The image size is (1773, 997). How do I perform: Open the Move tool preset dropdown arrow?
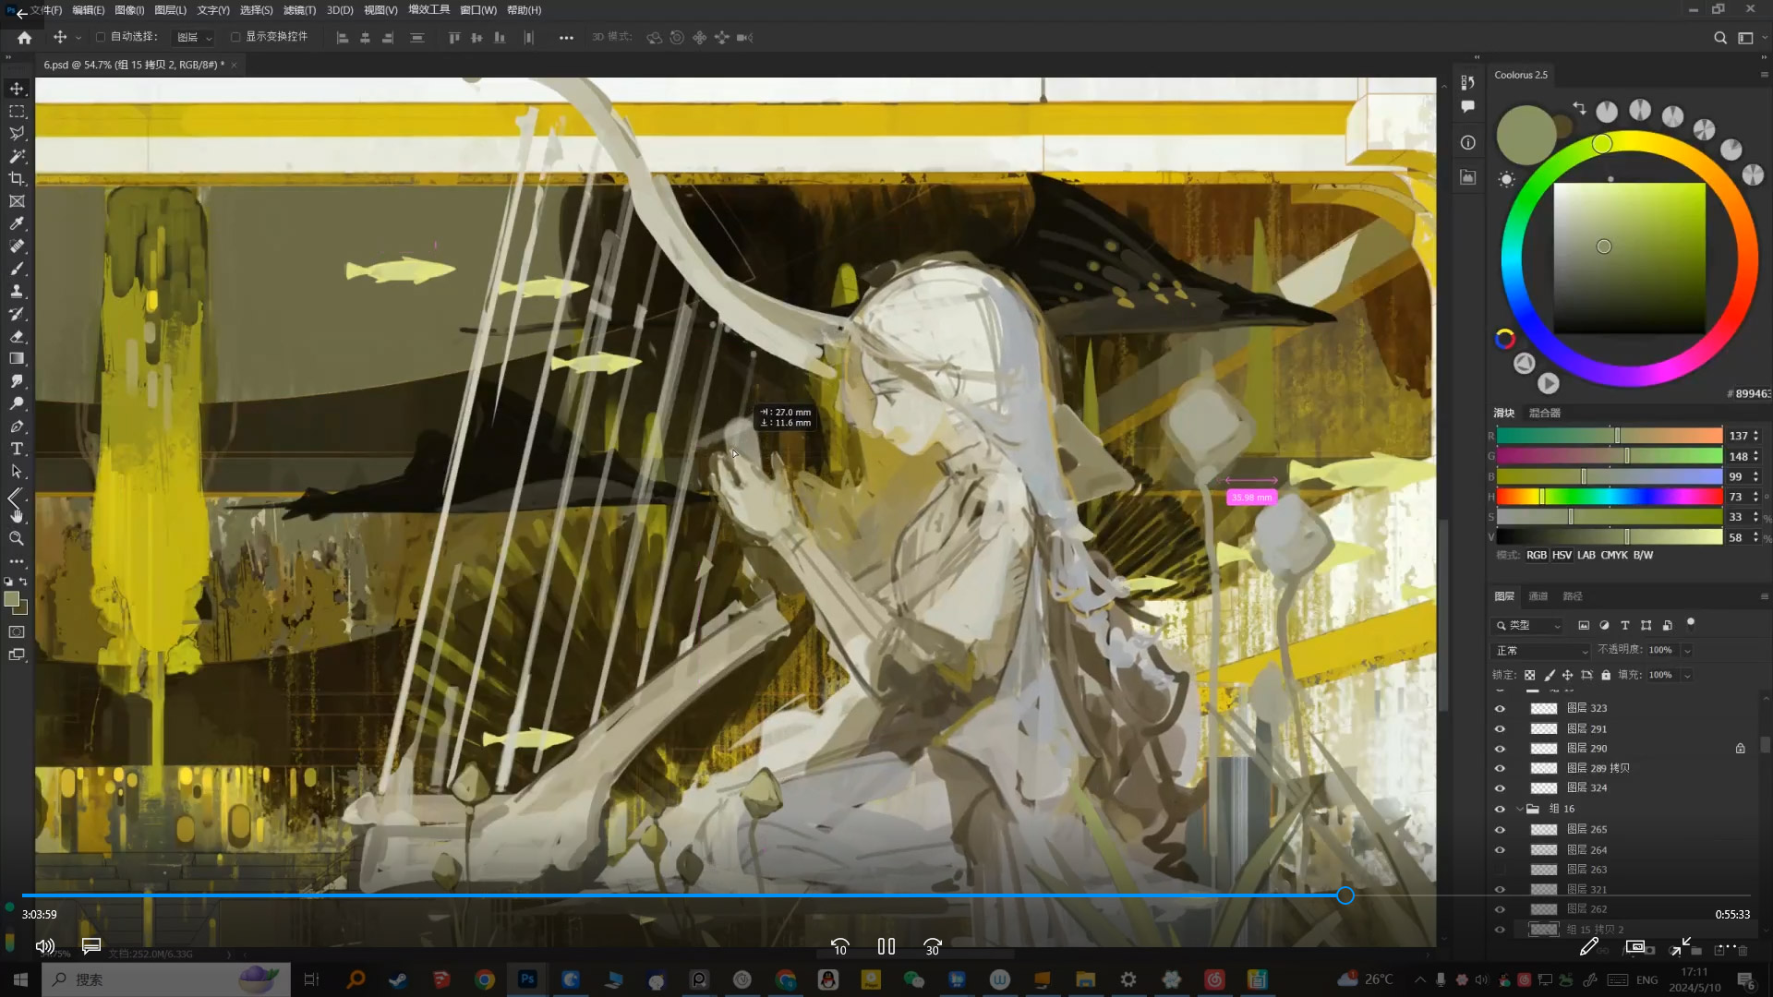click(x=78, y=38)
